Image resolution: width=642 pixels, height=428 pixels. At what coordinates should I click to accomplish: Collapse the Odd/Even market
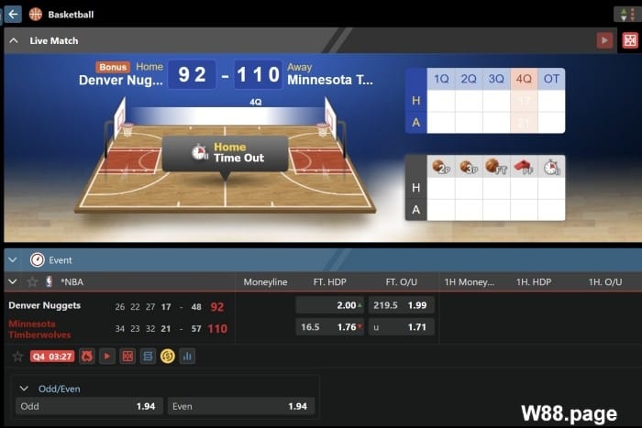click(x=24, y=389)
